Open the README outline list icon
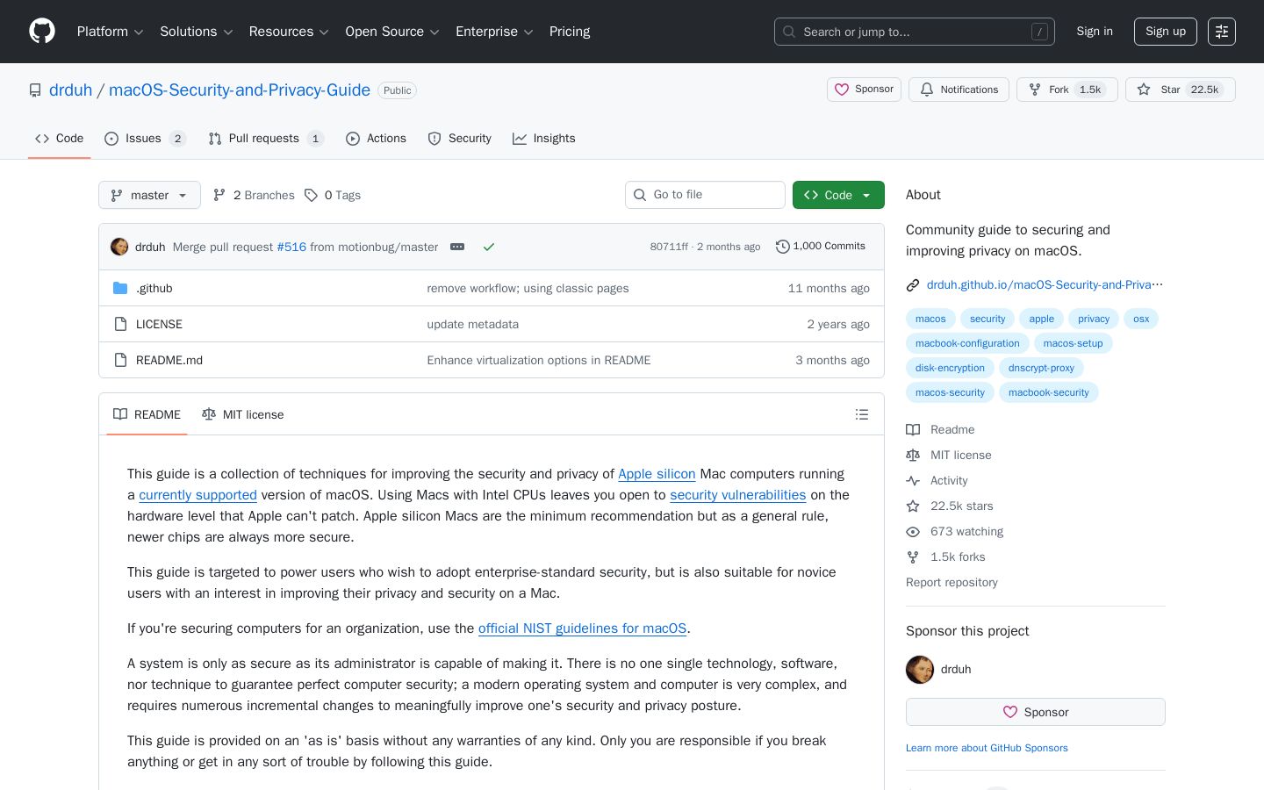Viewport: 1264px width, 790px height. point(862,414)
